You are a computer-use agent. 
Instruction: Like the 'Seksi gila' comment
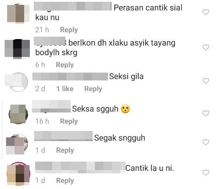coord(206,81)
